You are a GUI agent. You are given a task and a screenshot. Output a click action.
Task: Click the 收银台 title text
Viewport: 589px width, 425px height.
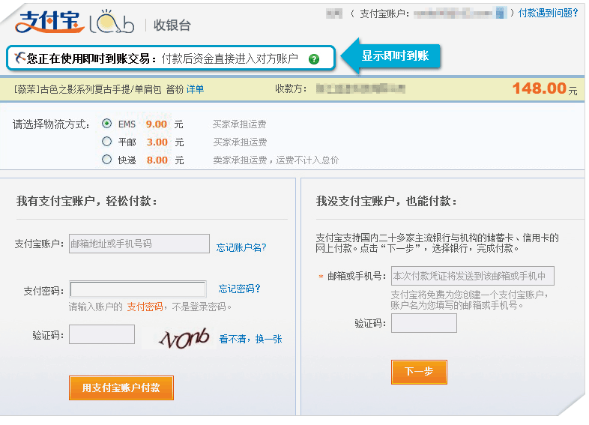172,25
